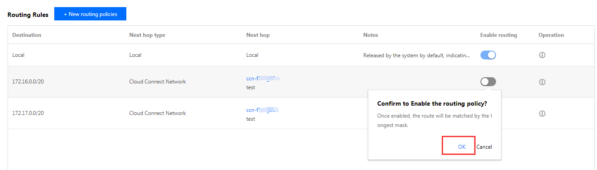This screenshot has width=597, height=170.
Task: Open ccn link in 172.16.0.0/20 row
Action: pos(263,78)
